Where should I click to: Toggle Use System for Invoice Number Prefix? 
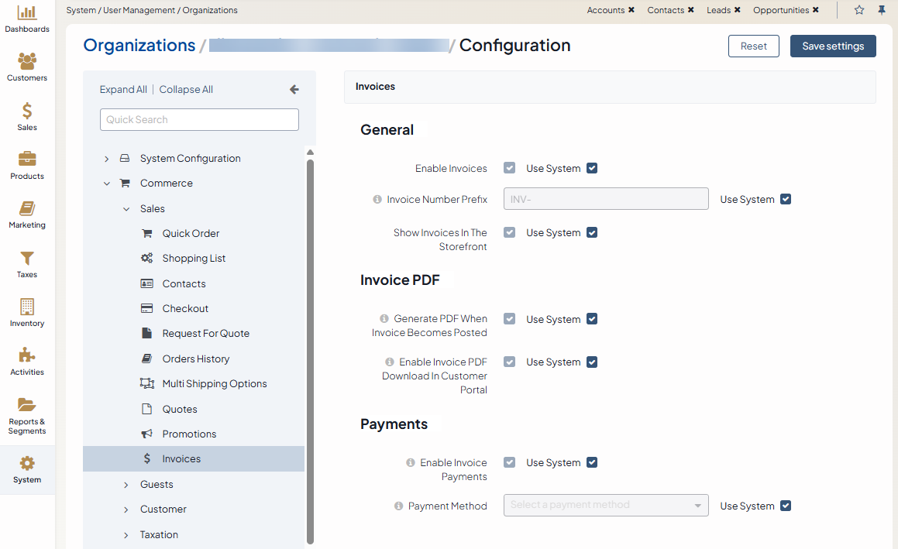pyautogui.click(x=786, y=199)
